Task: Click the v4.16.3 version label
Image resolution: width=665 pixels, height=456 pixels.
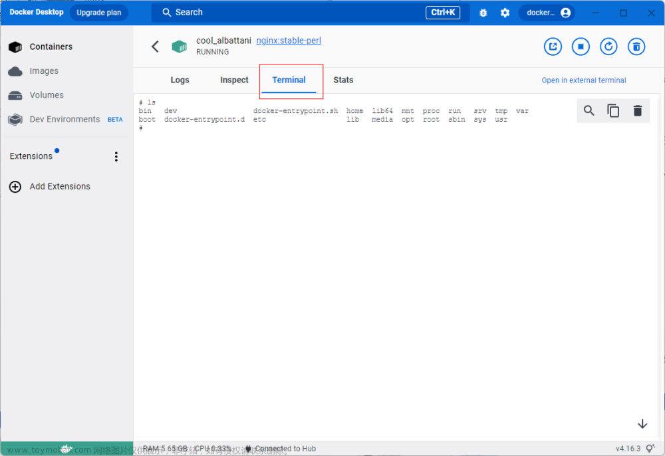Action: tap(628, 449)
